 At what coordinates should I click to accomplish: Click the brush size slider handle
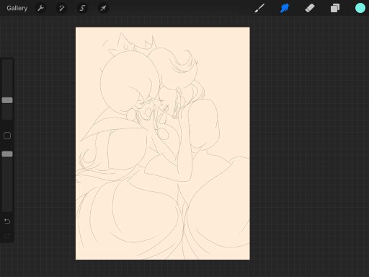pos(7,100)
